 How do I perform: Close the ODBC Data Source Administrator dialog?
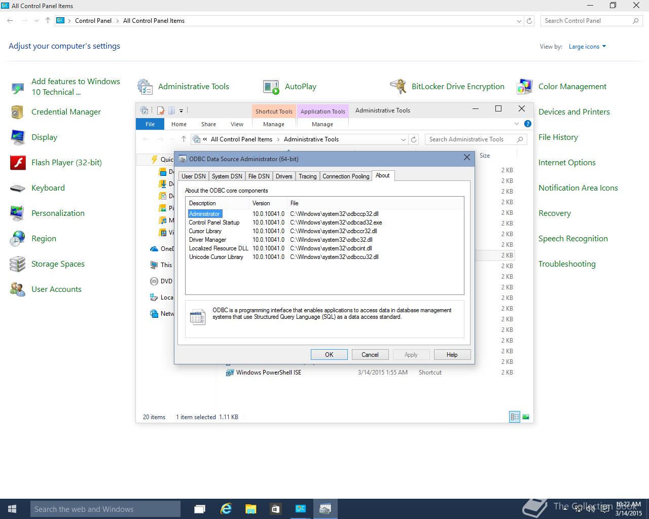click(x=467, y=158)
